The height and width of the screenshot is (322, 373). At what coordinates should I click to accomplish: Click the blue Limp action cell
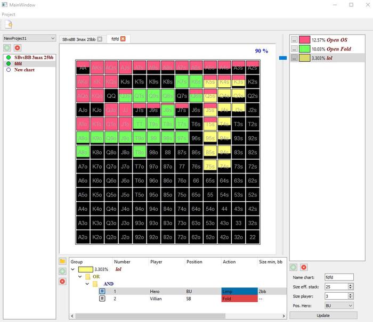tap(239, 291)
